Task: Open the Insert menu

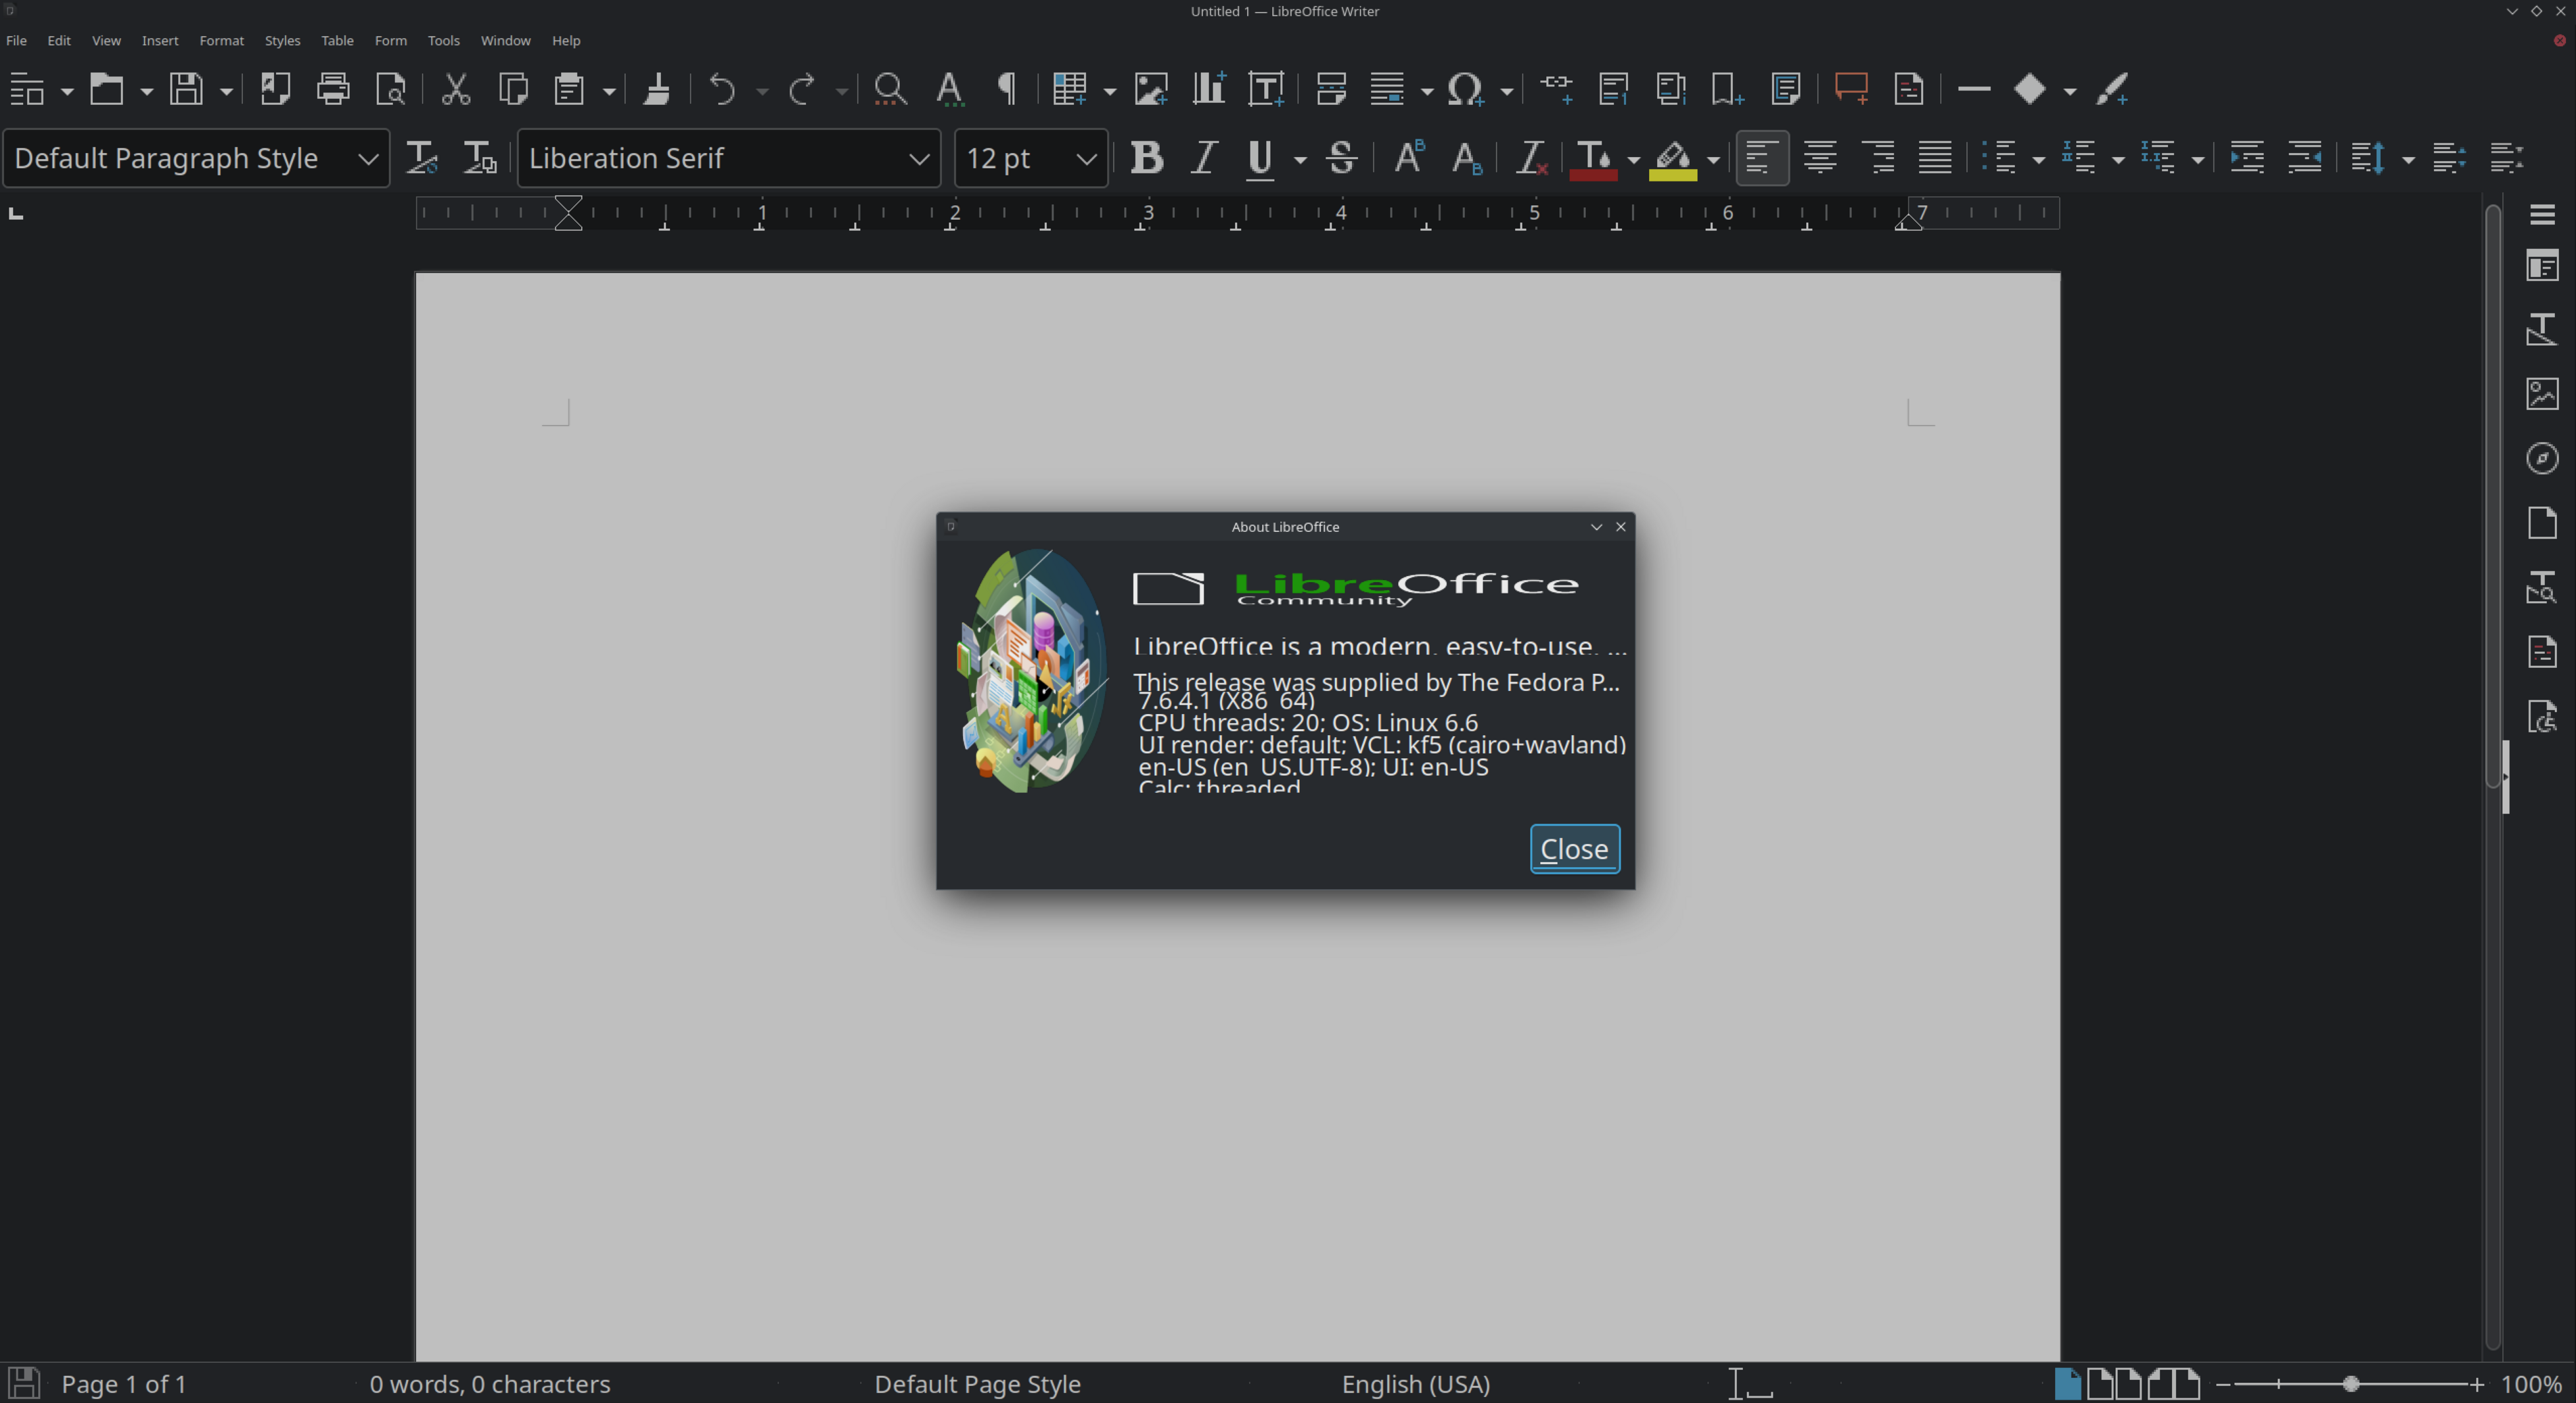Action: (x=160, y=41)
